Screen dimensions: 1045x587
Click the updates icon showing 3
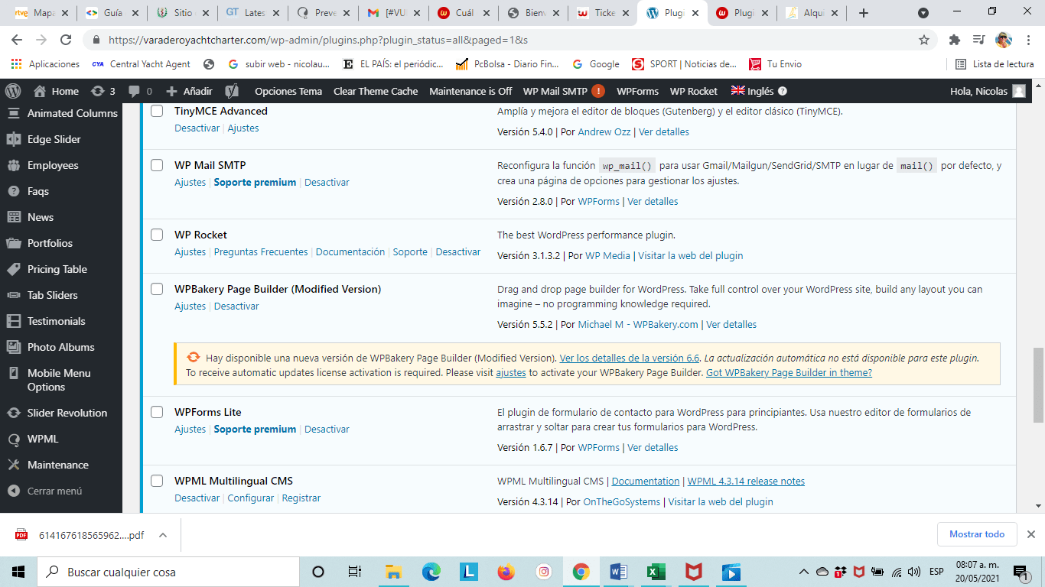coord(103,91)
